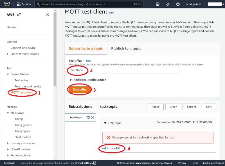This screenshot has width=225, height=166.
Task: Open the N. Virginia region dropdown
Action: [x=193, y=4]
